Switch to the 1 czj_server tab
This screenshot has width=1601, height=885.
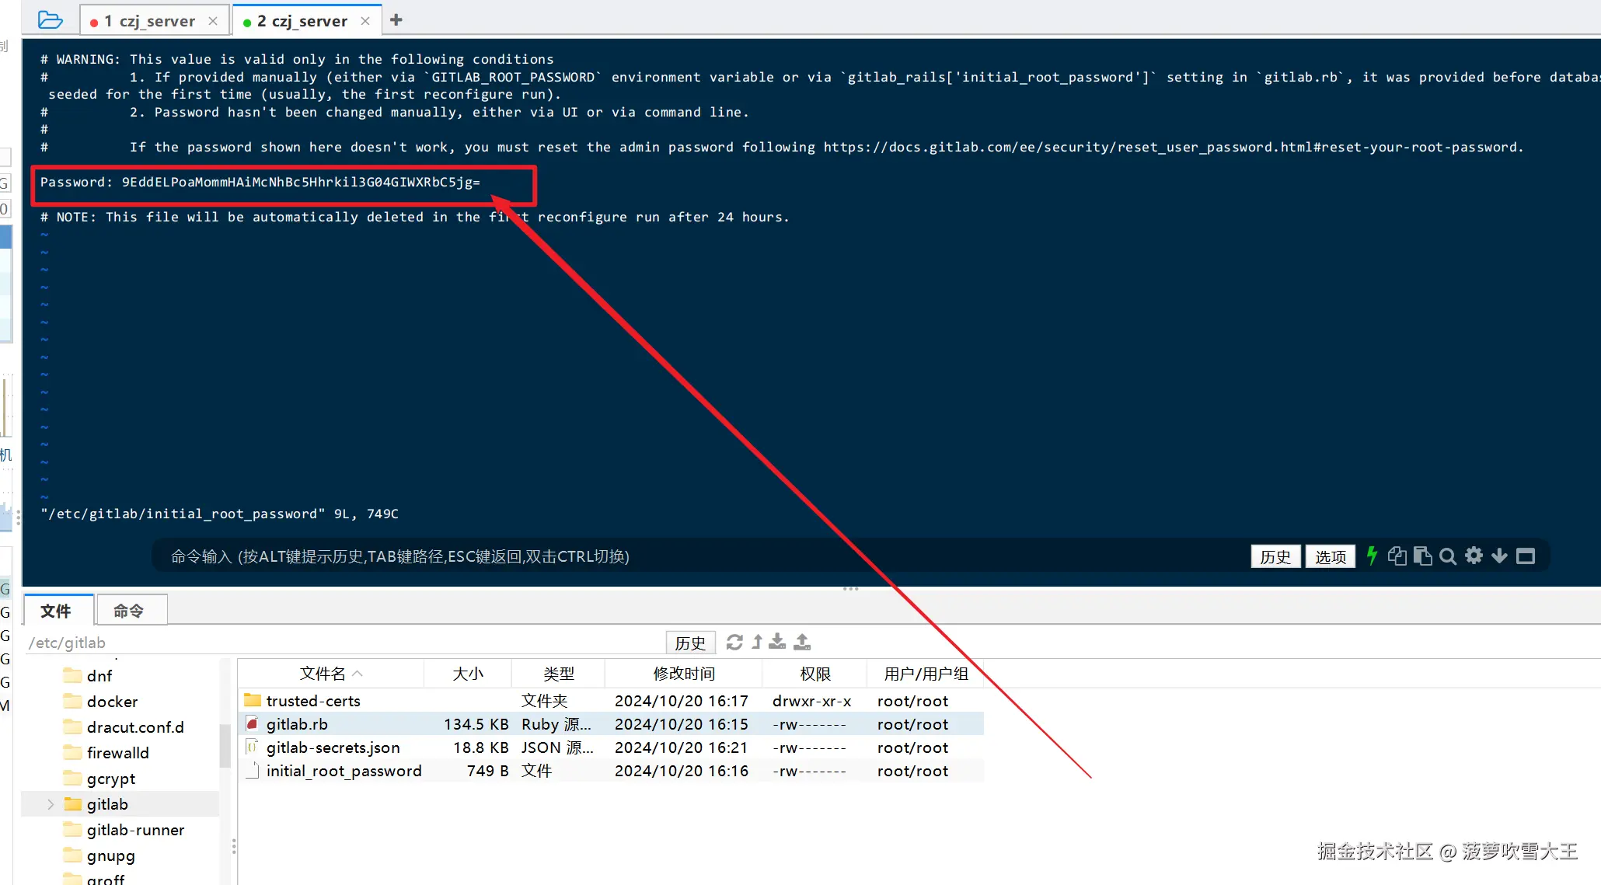(149, 21)
